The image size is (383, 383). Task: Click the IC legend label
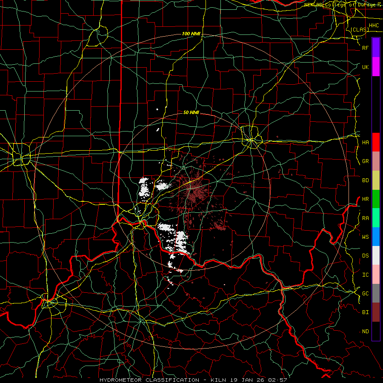coord(365,275)
